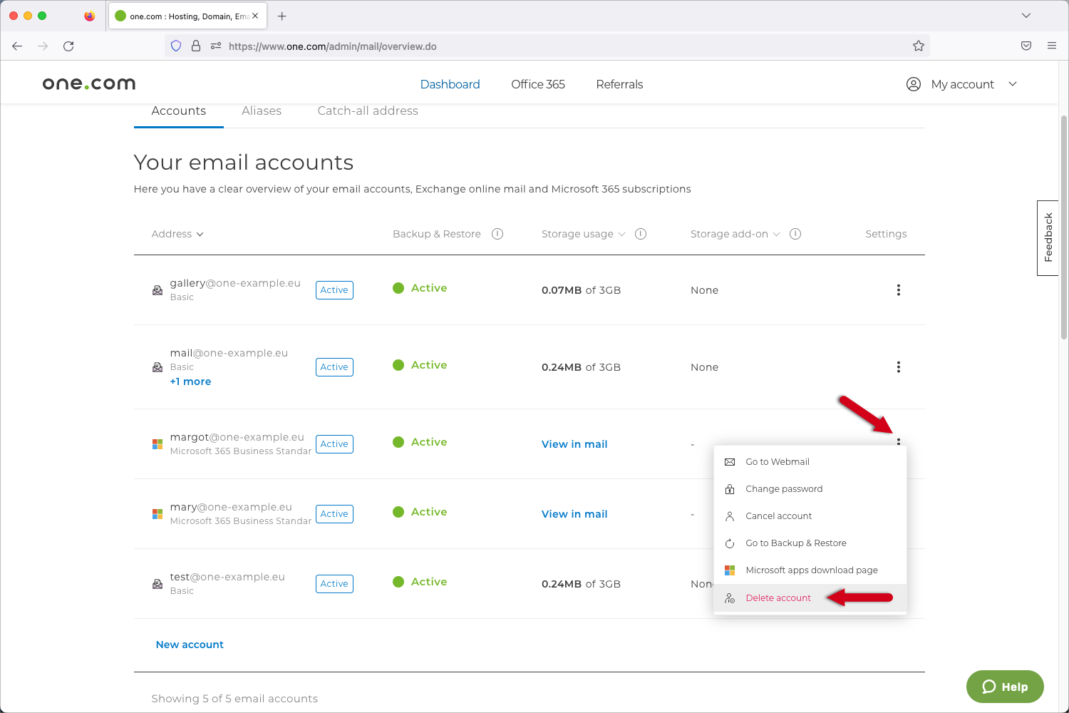
Task: Switch to the Aliases tab
Action: [262, 111]
